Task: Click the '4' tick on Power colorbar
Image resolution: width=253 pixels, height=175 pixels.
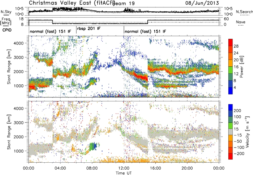Action: coord(235,87)
